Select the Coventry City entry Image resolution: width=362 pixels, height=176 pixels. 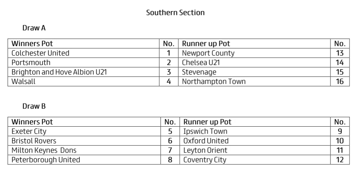tap(205, 160)
